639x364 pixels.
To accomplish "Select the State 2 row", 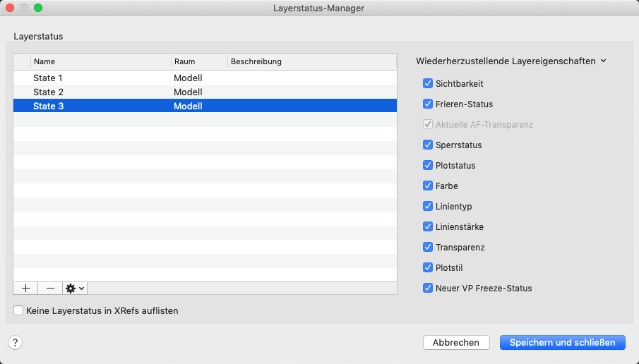I will click(x=48, y=92).
